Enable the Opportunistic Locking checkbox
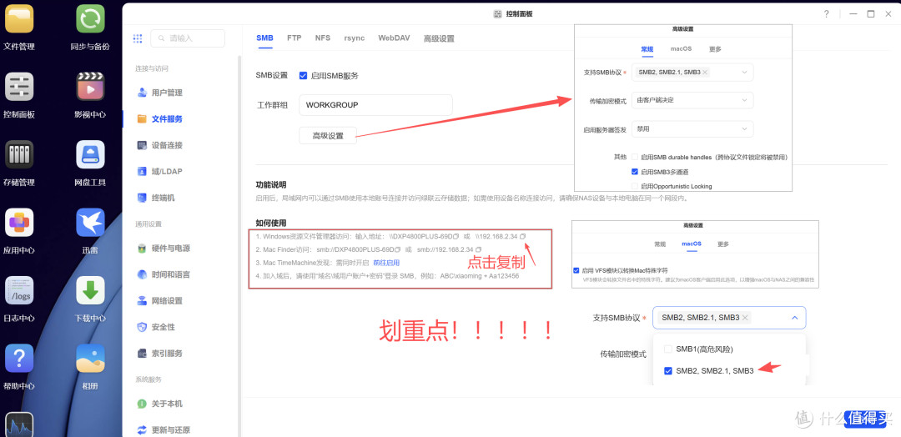The image size is (901, 437). pyautogui.click(x=635, y=186)
